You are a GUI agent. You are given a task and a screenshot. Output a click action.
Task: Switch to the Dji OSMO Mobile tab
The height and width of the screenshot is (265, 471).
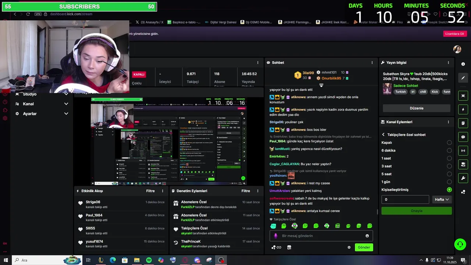[x=256, y=22]
